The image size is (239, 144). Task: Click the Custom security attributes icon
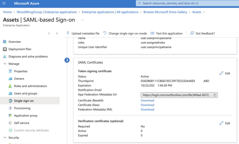(10, 130)
